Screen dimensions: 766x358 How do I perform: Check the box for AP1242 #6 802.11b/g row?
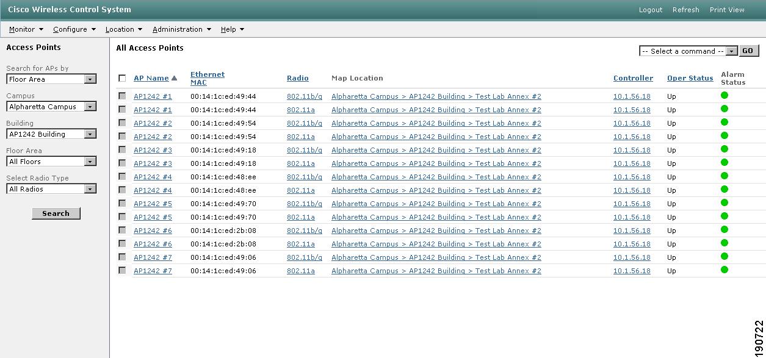(x=122, y=230)
